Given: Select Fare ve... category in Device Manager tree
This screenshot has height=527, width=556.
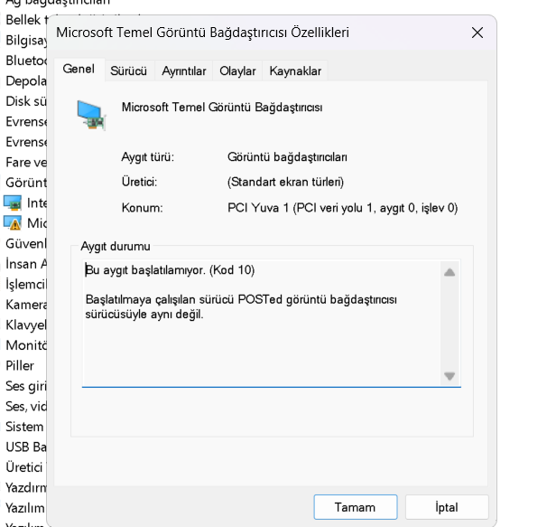Looking at the screenshot, I should [26, 162].
